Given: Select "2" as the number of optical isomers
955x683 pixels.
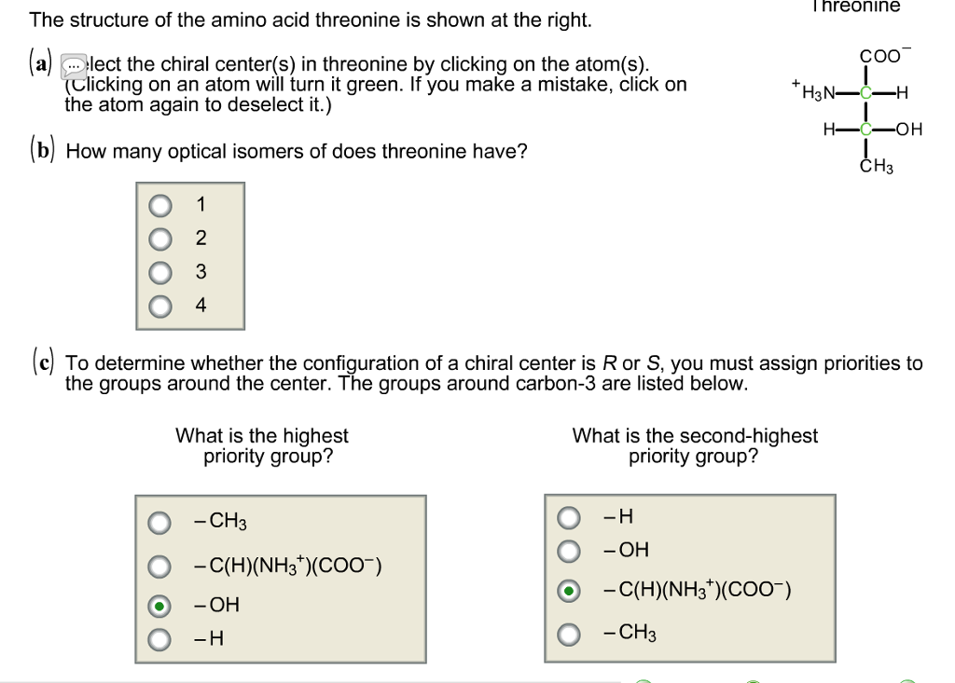Looking at the screenshot, I should tap(159, 239).
